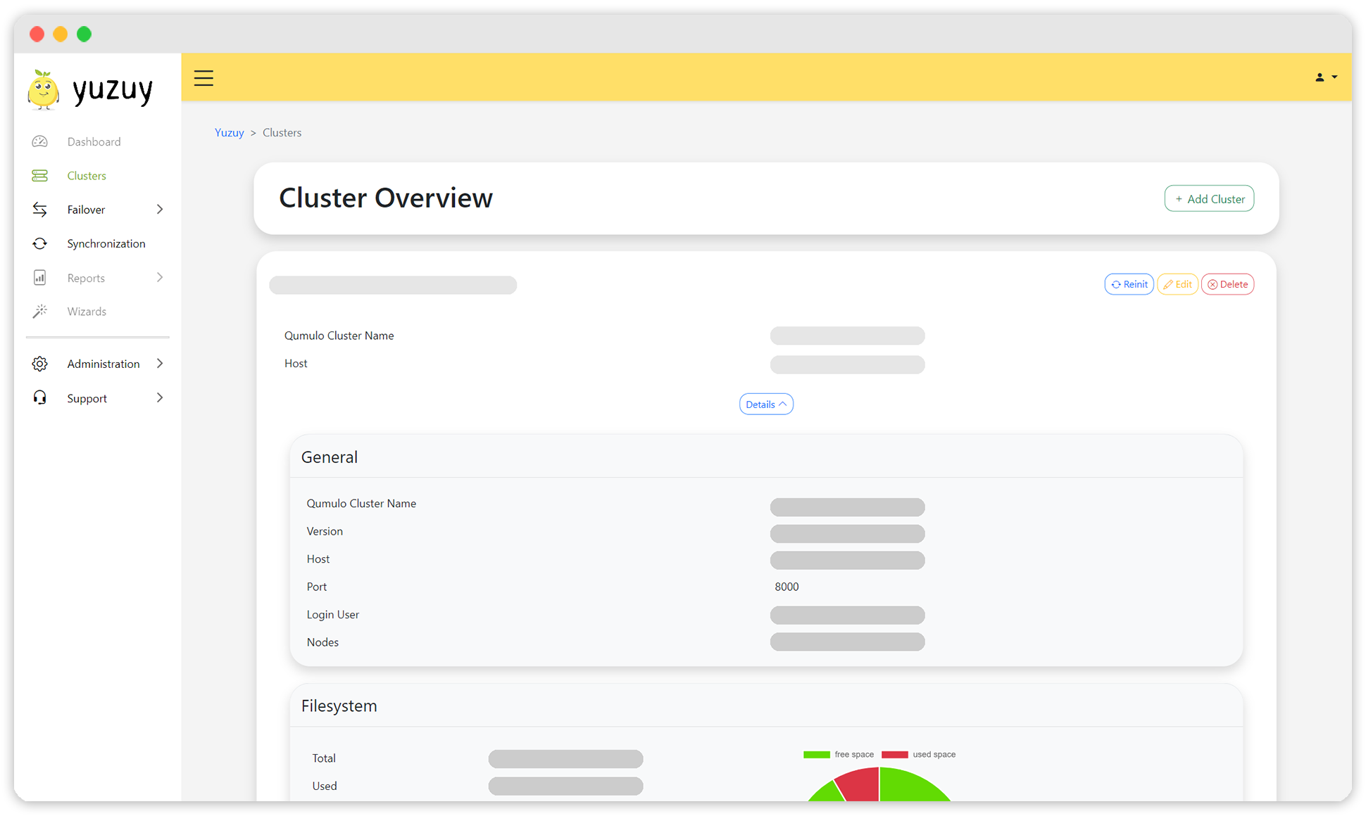Expand the Reports submenu chevron
This screenshot has width=1366, height=816.
(159, 277)
